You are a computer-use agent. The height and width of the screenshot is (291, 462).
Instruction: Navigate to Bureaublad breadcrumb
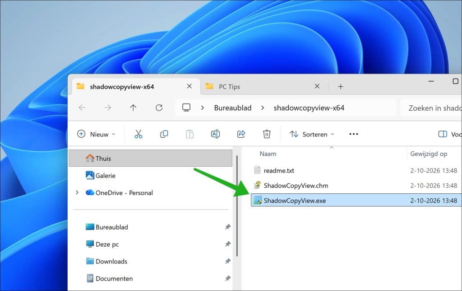click(233, 108)
